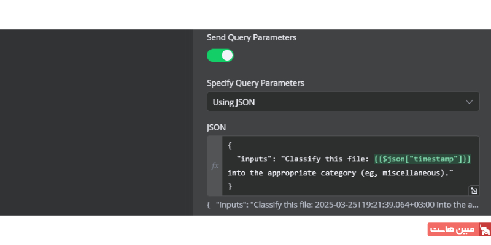
Task: Click the "into the appropriate category" line
Action: [288, 173]
